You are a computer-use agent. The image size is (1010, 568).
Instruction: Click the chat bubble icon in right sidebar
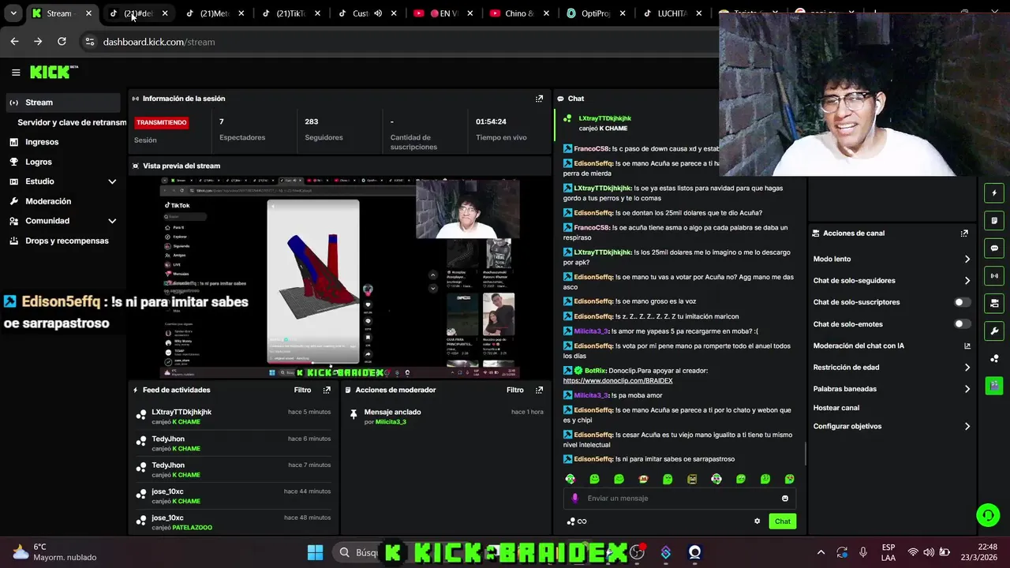click(994, 248)
